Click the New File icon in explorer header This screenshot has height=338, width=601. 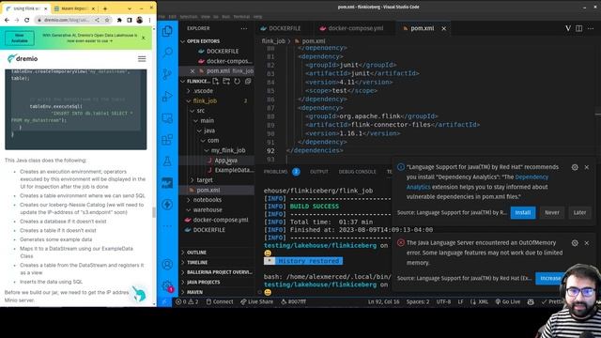(x=215, y=82)
